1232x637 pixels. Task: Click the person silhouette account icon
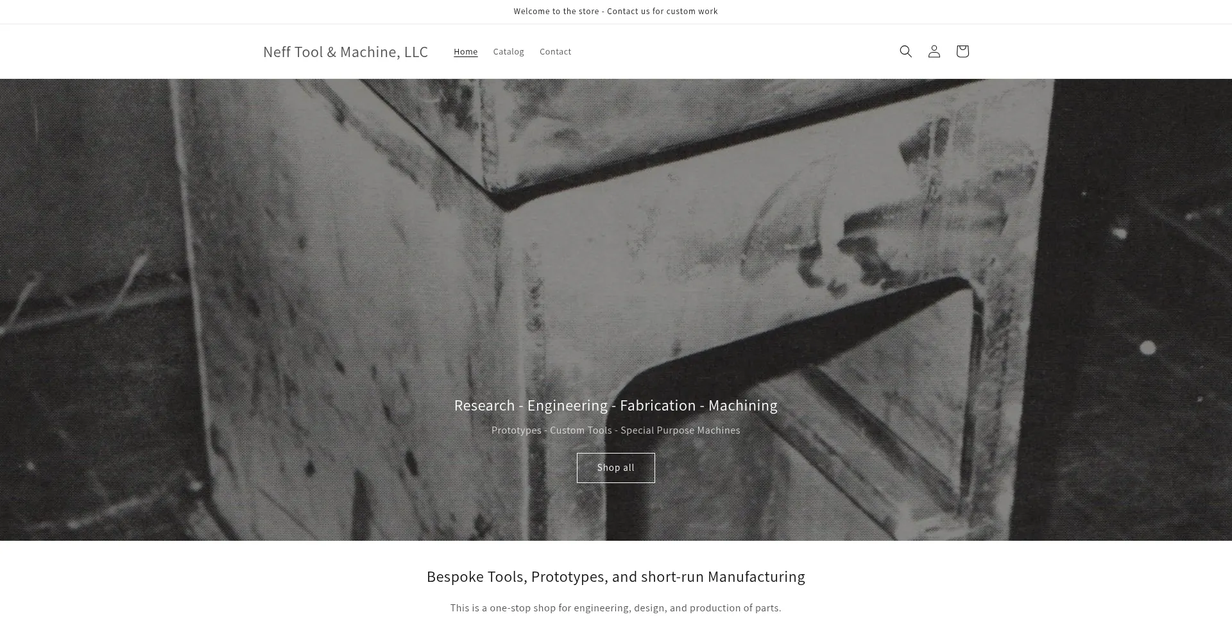pos(934,51)
